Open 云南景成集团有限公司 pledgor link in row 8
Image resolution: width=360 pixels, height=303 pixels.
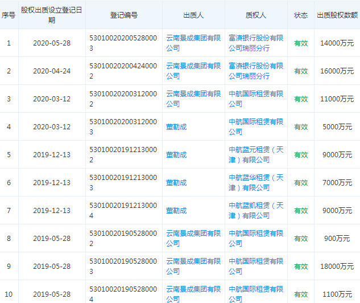pyautogui.click(x=193, y=239)
